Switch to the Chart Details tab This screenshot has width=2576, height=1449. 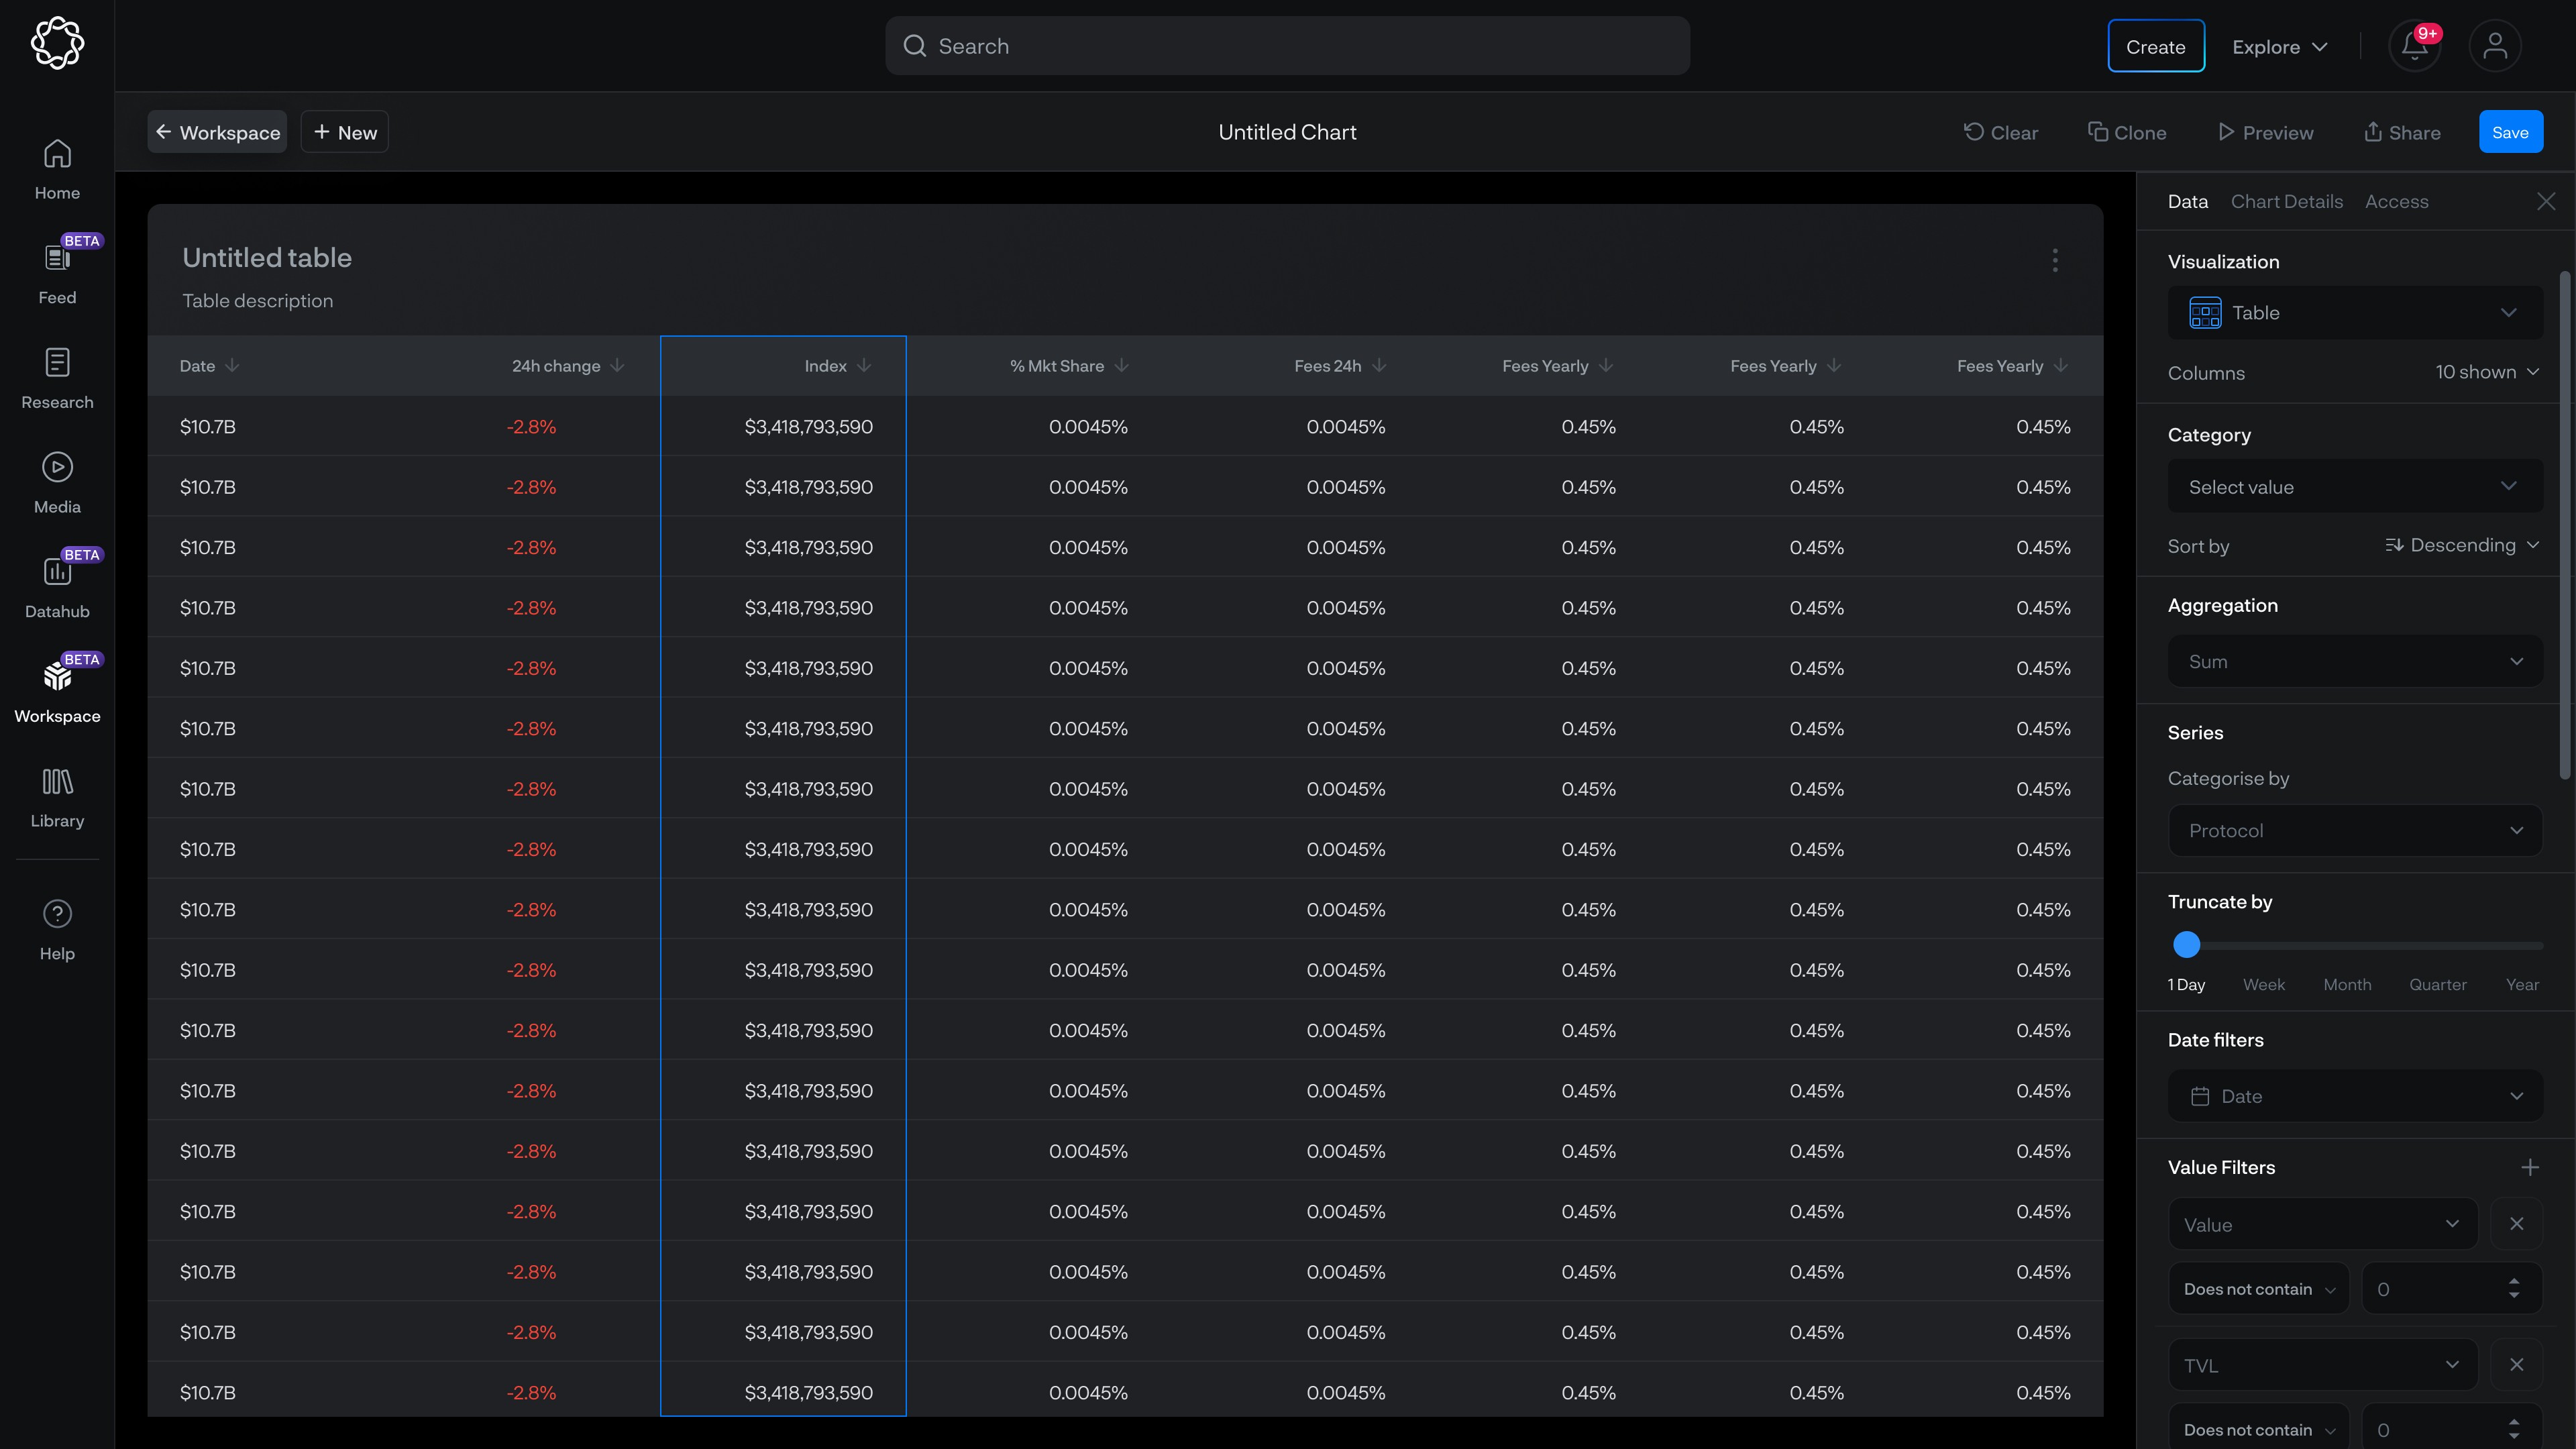point(2286,202)
